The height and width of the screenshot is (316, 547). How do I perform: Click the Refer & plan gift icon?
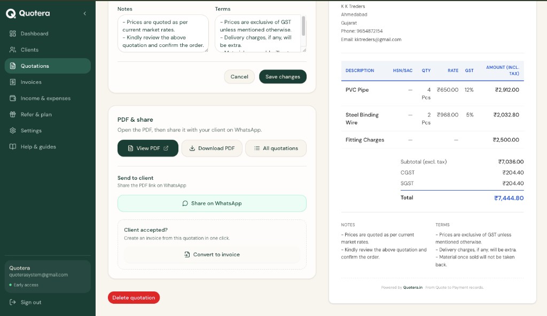(x=13, y=114)
